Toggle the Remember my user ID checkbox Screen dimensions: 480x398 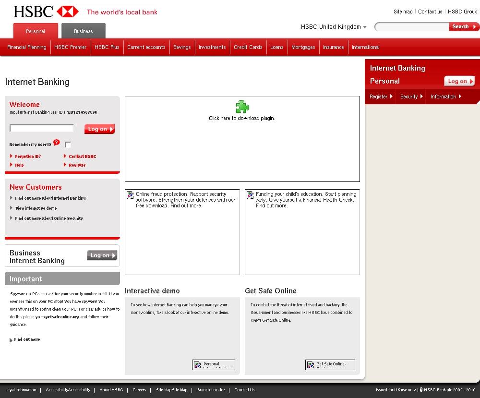(68, 145)
